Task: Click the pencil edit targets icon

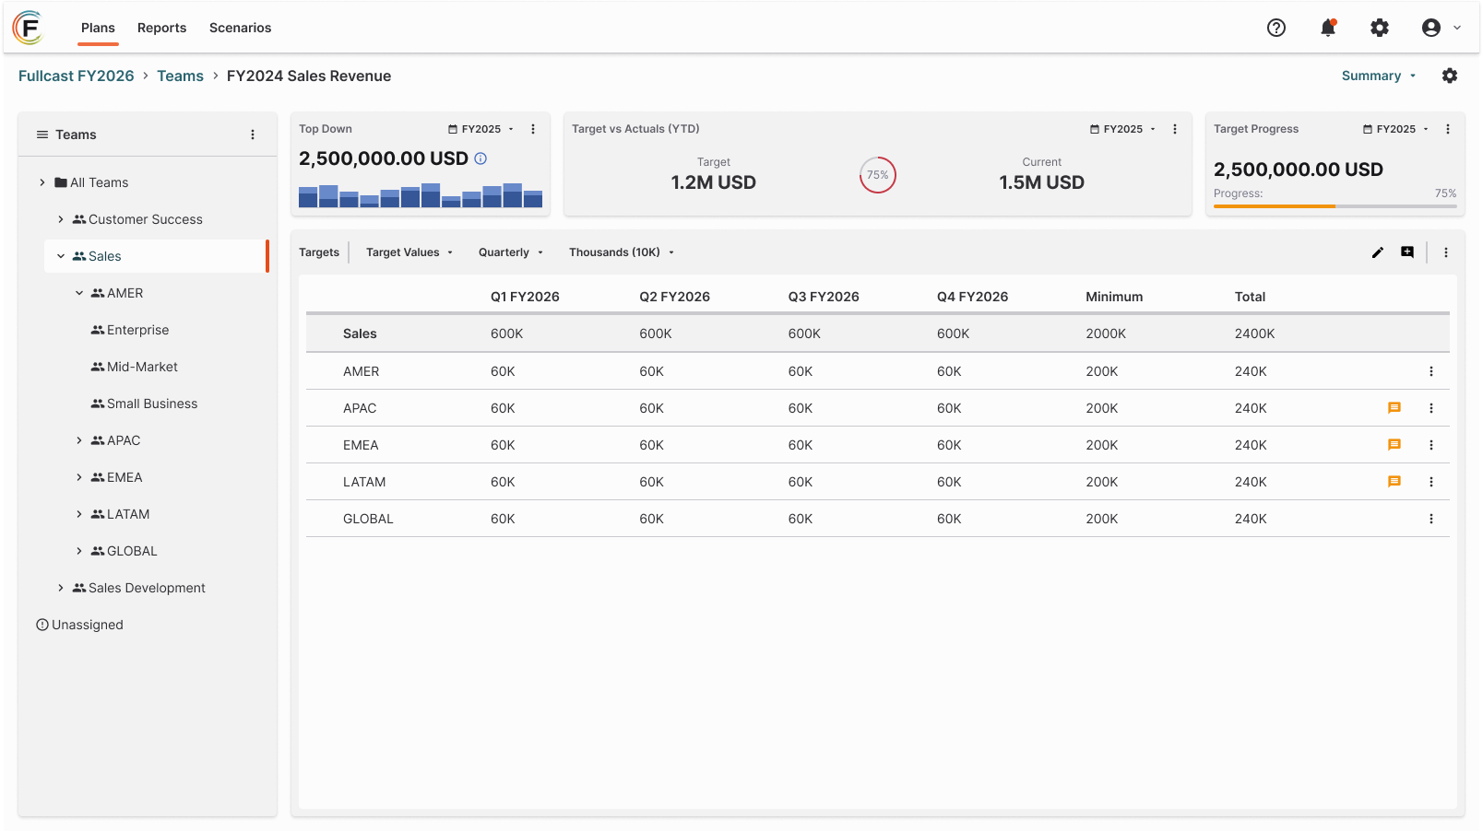Action: click(x=1378, y=252)
